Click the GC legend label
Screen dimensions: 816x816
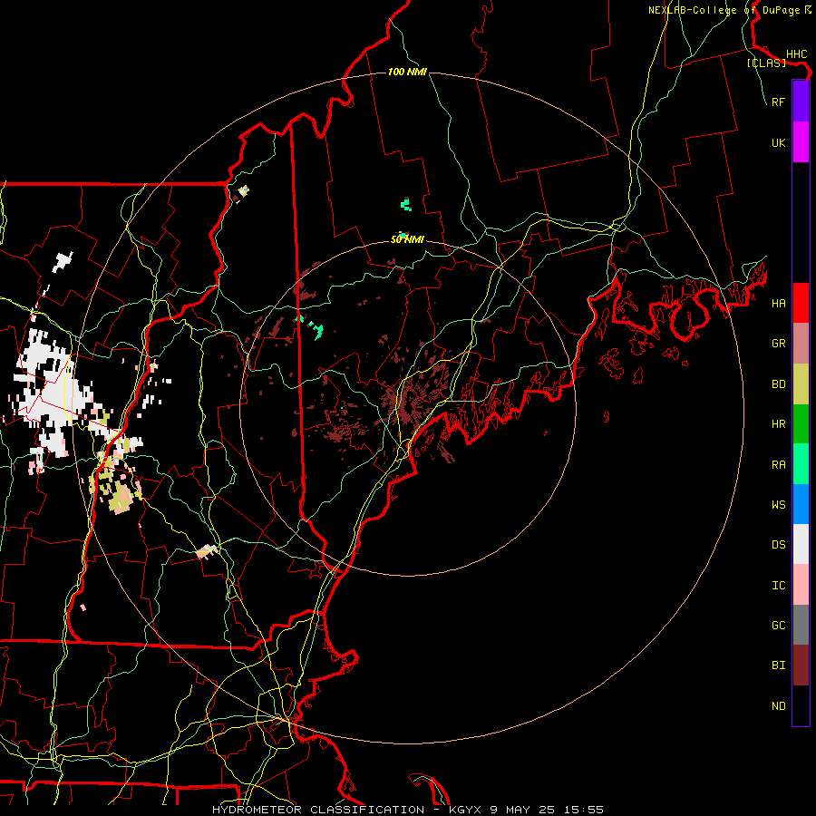(x=778, y=626)
